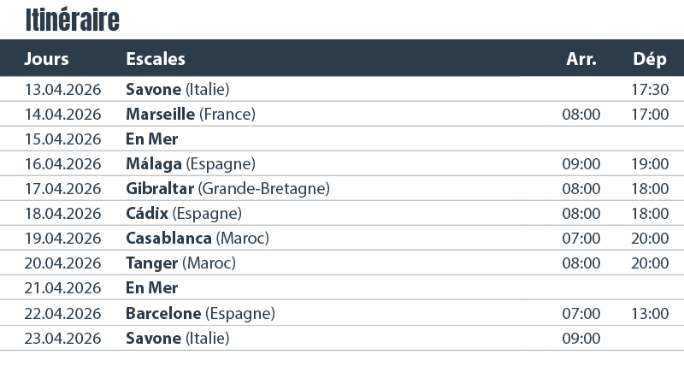Viewport: 684px width, 378px height.
Task: Click the Jours column header
Action: click(47, 59)
